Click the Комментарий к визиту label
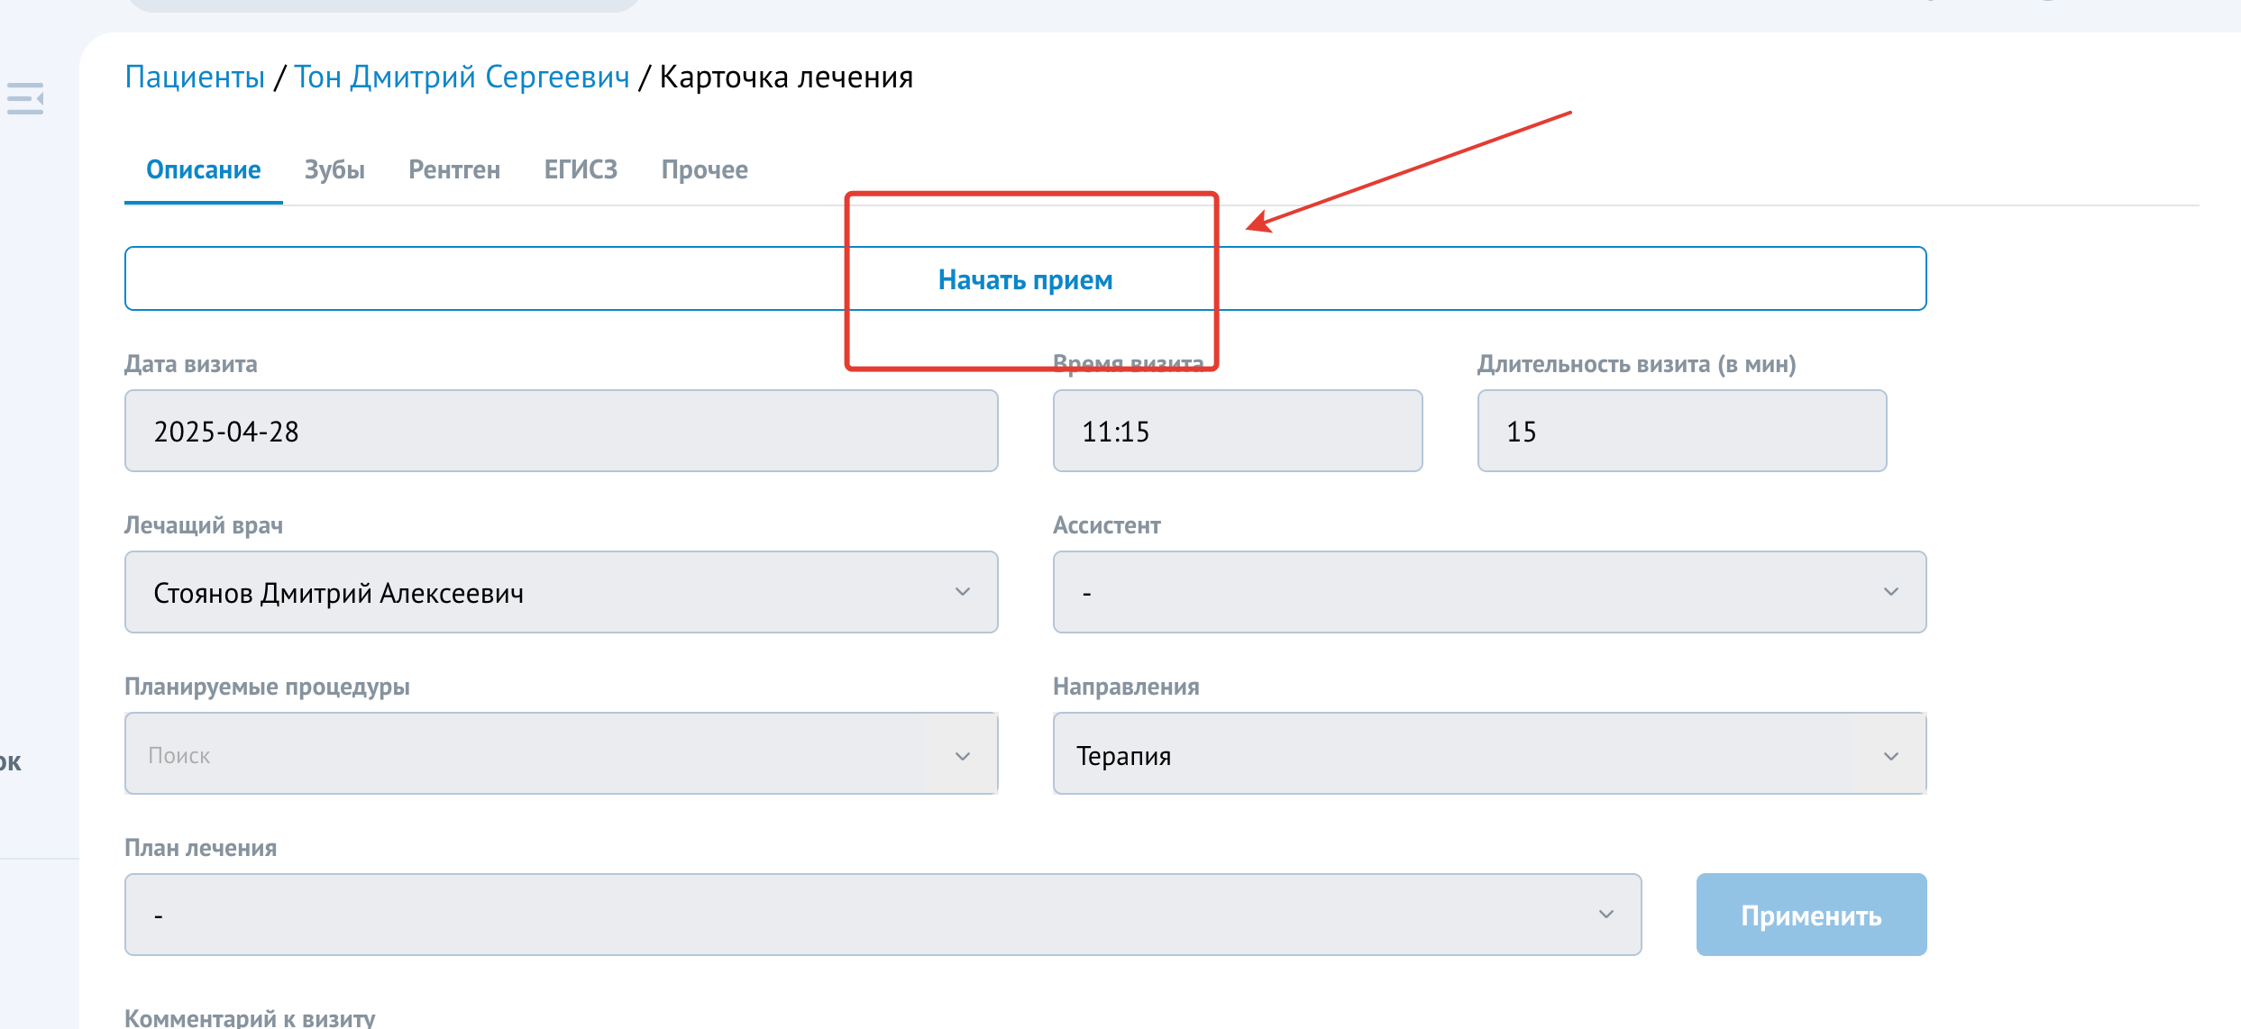 (x=250, y=1017)
